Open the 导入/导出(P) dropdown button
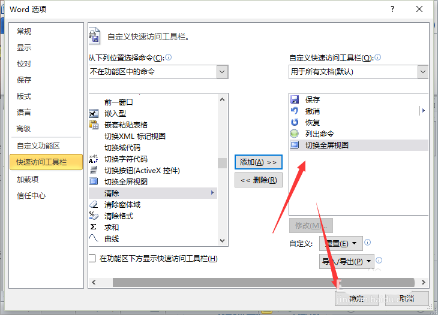The width and height of the screenshot is (438, 315). 347,261
